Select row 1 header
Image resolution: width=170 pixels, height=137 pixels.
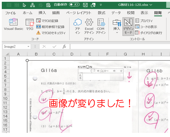(x=5, y=59)
